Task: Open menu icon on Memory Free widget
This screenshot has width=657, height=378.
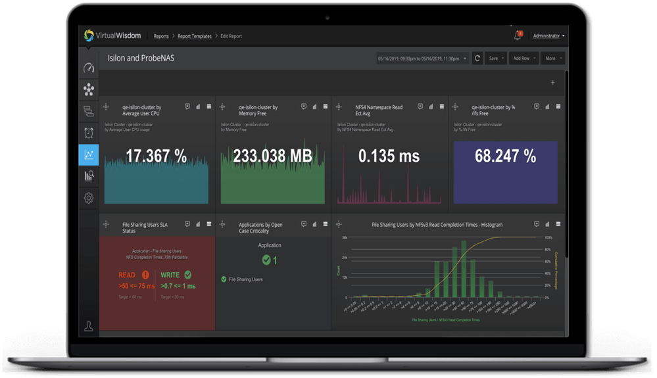Action: (326, 106)
